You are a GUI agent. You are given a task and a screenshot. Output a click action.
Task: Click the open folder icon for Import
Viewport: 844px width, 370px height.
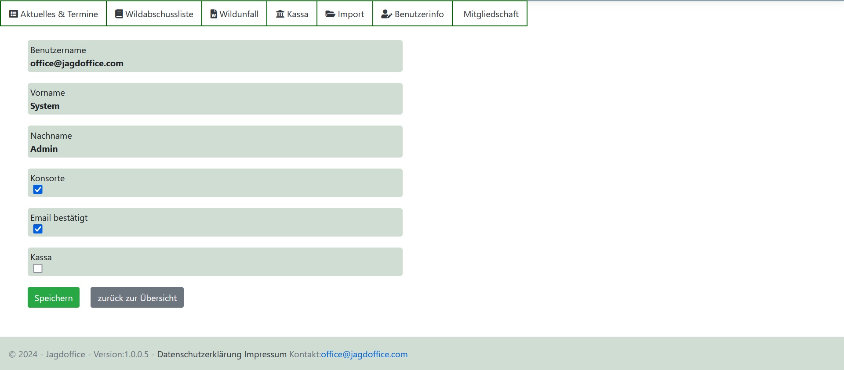coord(330,14)
